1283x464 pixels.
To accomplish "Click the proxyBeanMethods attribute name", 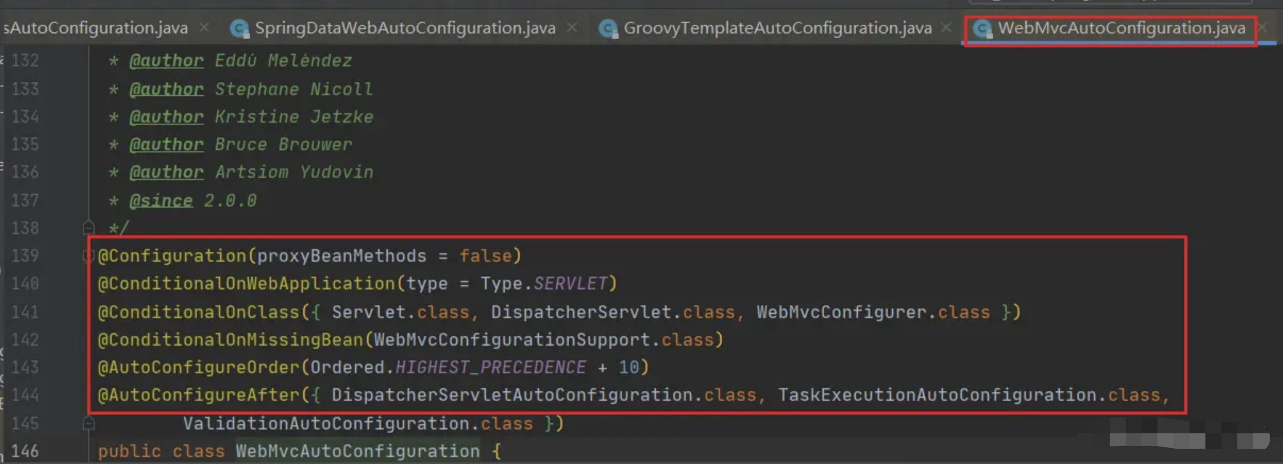I will [342, 256].
